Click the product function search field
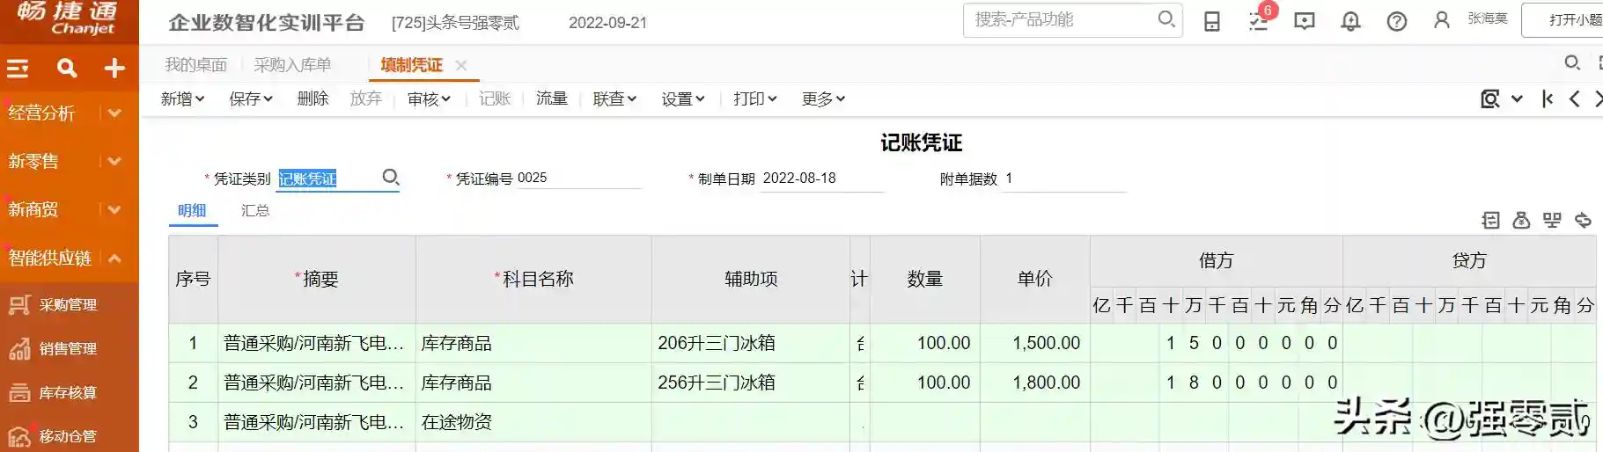The width and height of the screenshot is (1603, 452). (1061, 19)
